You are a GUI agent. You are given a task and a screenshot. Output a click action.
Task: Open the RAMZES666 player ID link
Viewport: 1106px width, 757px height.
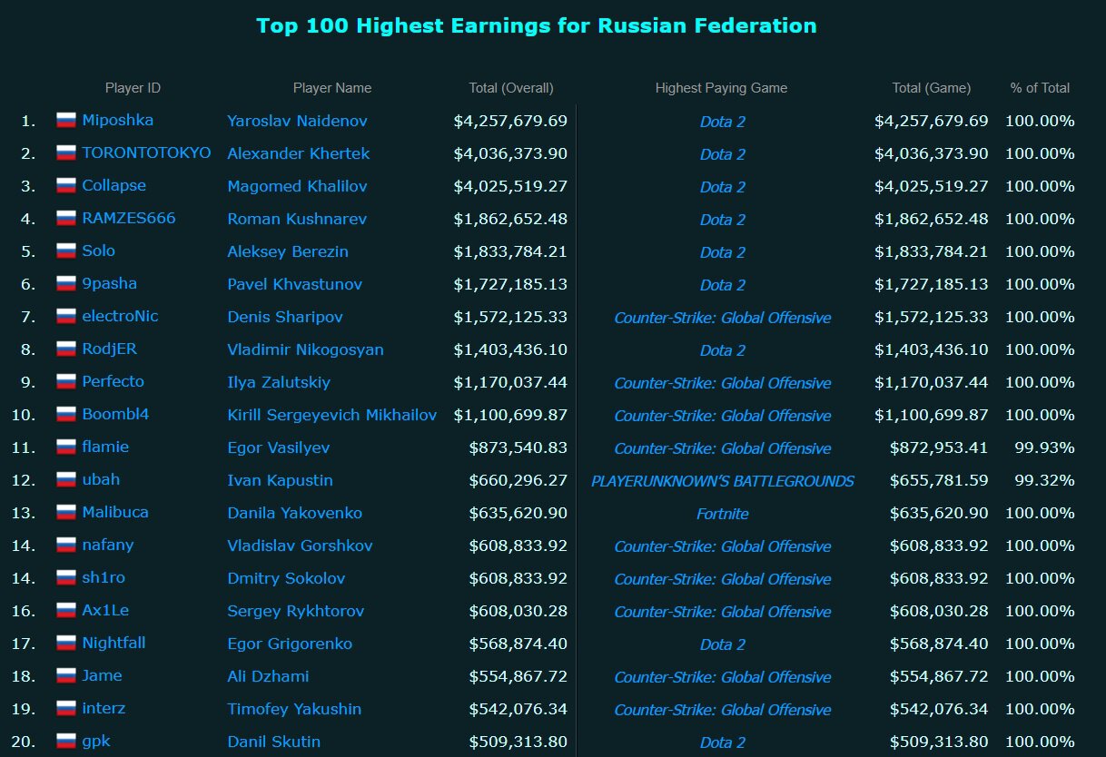point(128,219)
